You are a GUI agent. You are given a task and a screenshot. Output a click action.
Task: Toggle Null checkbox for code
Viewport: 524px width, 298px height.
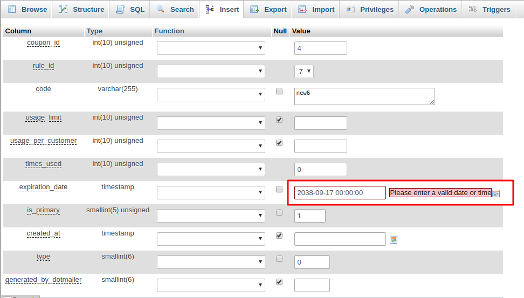[279, 91]
